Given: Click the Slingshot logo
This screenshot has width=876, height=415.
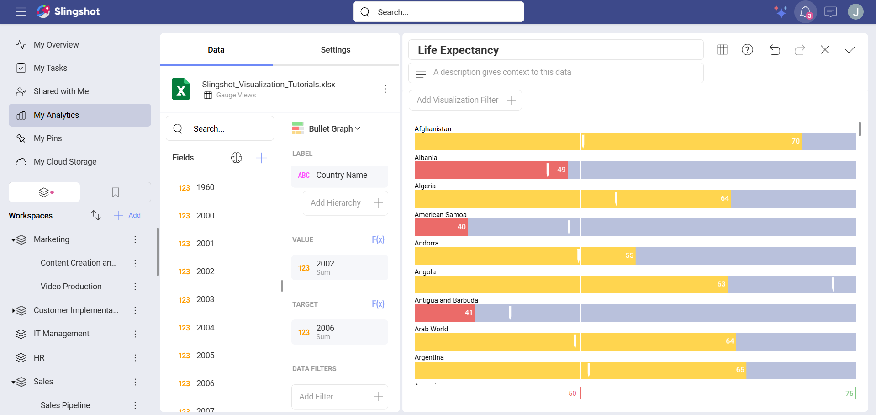Looking at the screenshot, I should (68, 12).
